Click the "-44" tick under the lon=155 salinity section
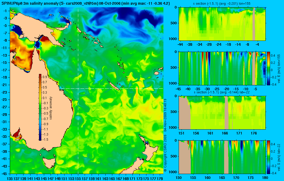This screenshot has height=181, width=284. pos(180,44)
